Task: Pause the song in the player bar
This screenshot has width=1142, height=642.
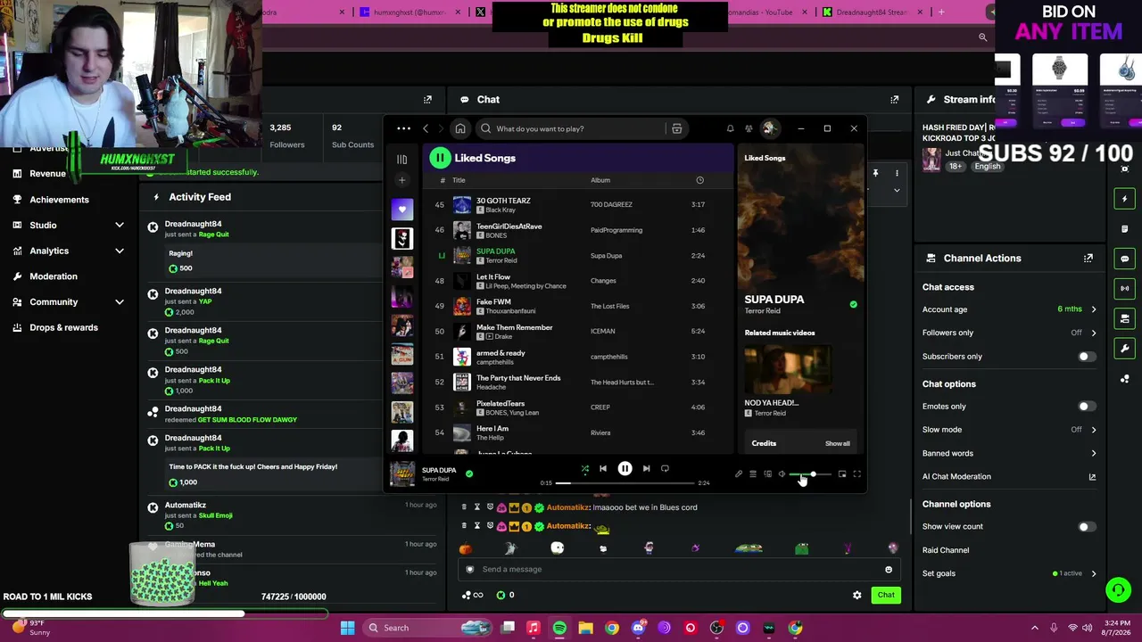Action: pos(625,468)
